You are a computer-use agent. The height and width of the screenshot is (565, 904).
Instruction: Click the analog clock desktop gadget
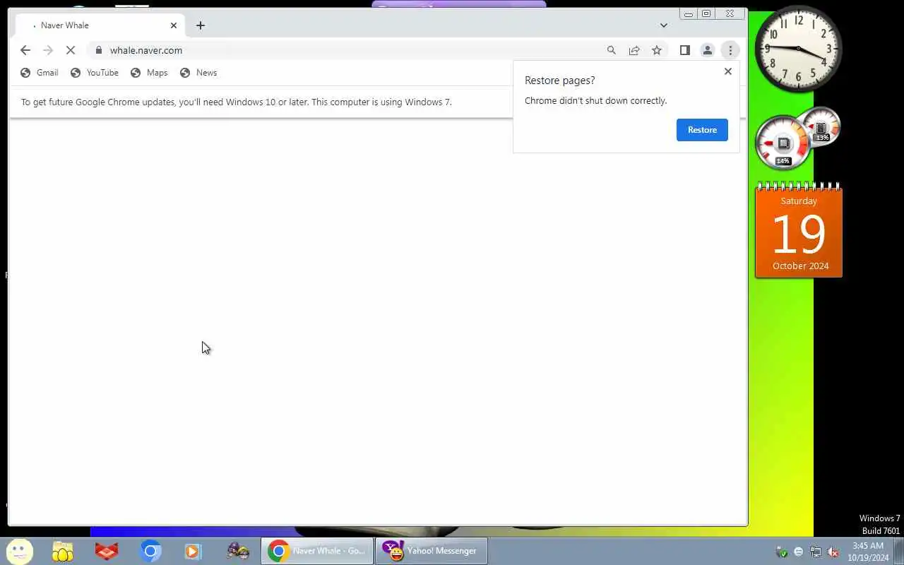tap(799, 48)
